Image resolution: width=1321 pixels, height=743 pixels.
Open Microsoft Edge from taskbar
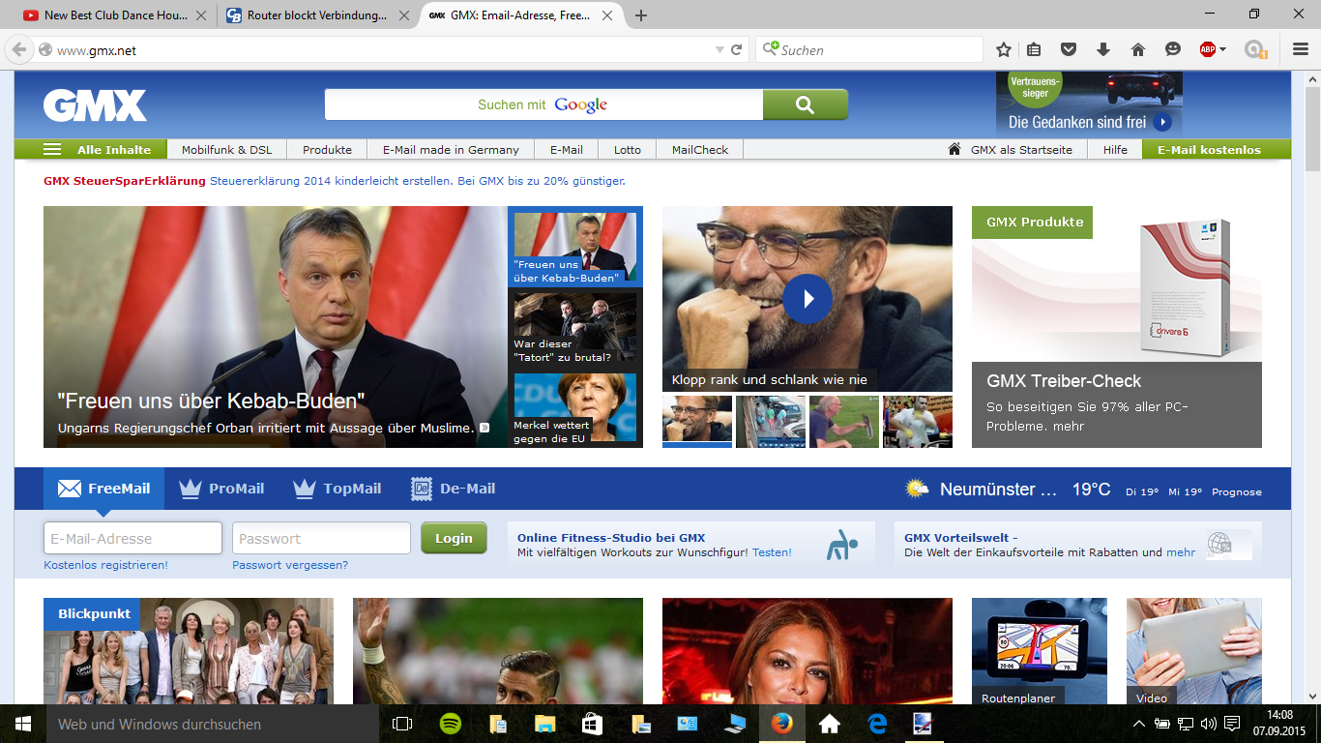tap(877, 724)
